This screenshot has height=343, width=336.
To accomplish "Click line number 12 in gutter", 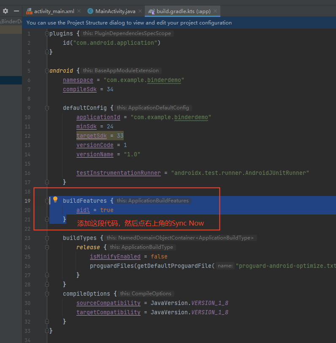I will pyautogui.click(x=27, y=136).
